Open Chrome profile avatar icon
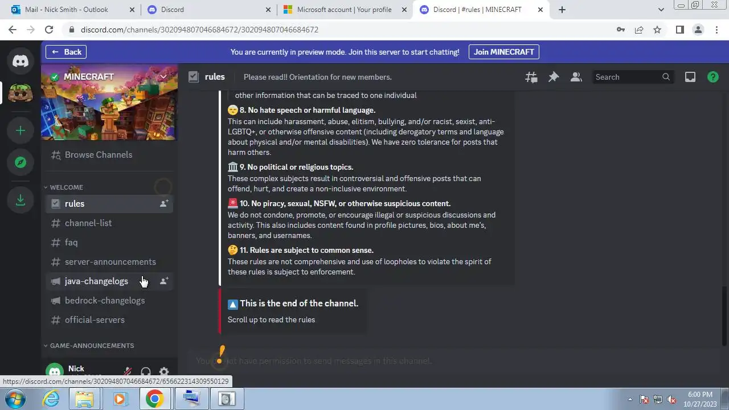729x410 pixels. pyautogui.click(x=698, y=30)
